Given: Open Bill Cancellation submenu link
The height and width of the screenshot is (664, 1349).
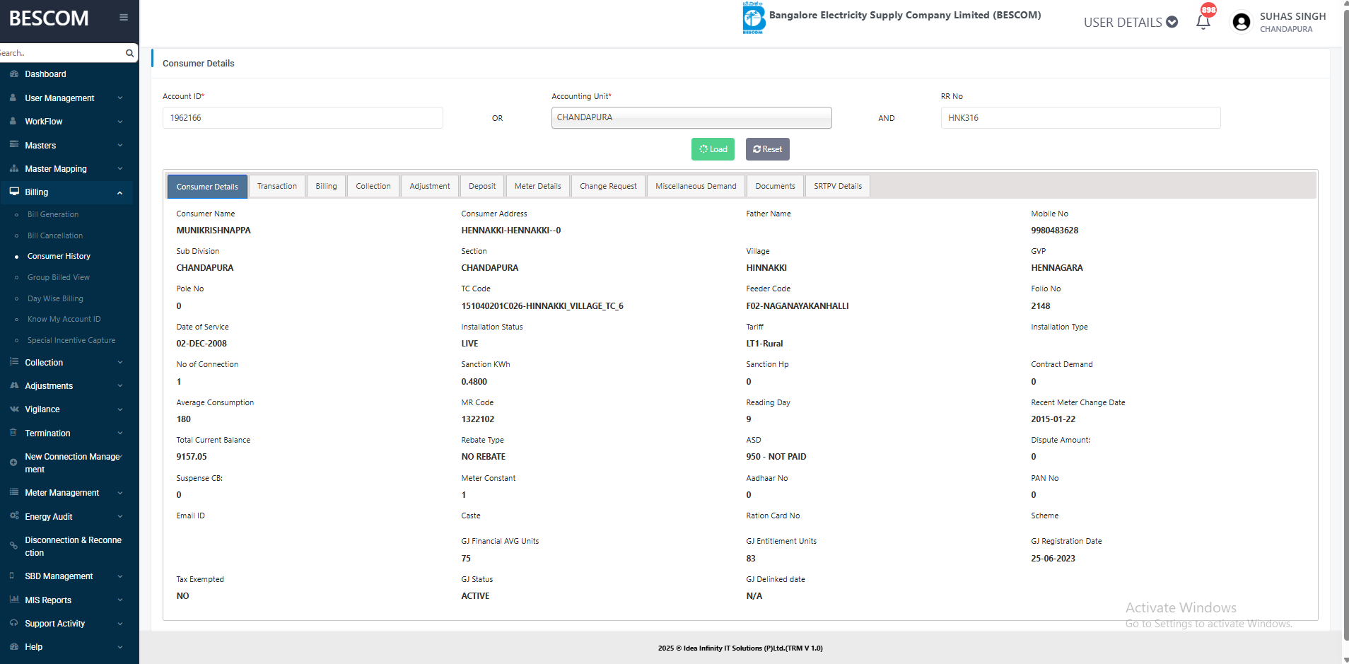Looking at the screenshot, I should pyautogui.click(x=55, y=235).
